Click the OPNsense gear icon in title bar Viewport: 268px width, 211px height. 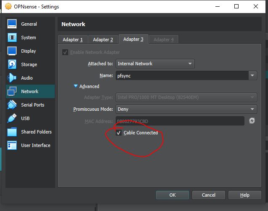[8, 6]
